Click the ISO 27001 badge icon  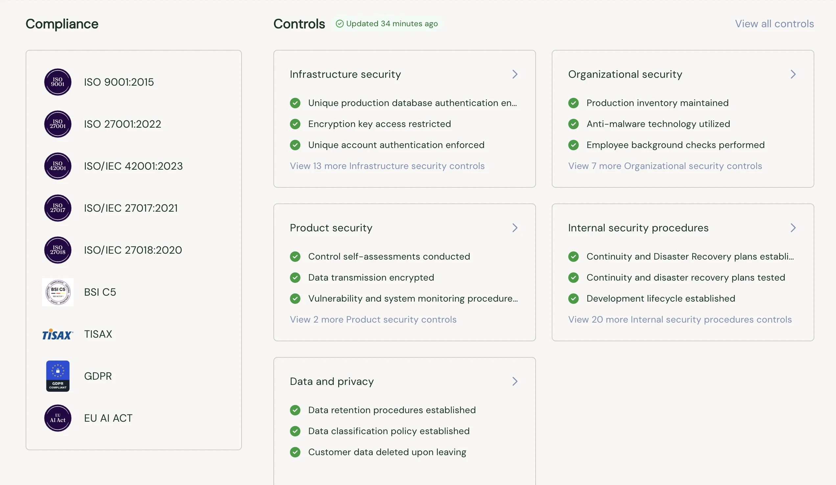58,124
